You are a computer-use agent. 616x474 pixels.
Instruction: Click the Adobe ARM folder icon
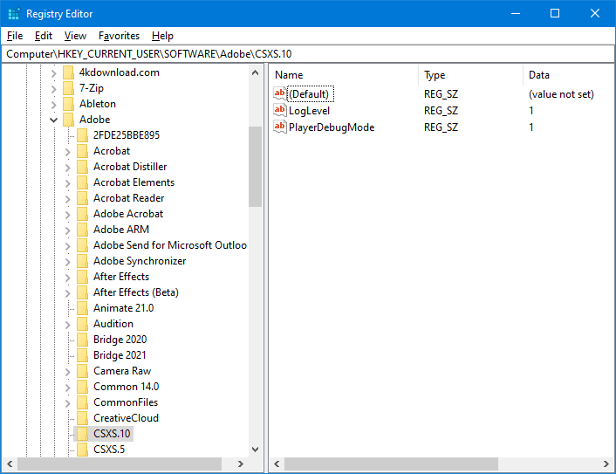tap(83, 230)
